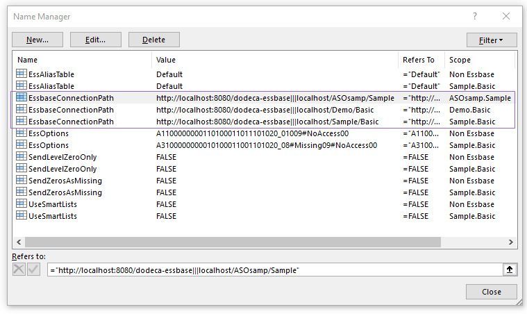Click scope ASOsamp.Sample cell

click(x=480, y=98)
